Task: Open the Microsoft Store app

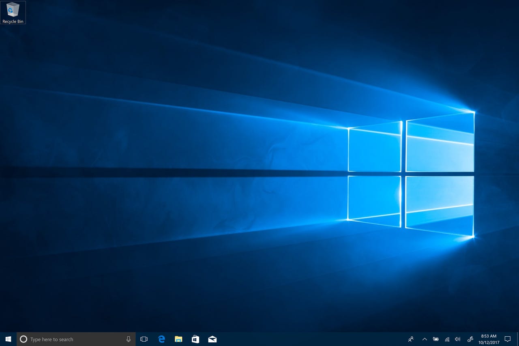Action: (195, 339)
